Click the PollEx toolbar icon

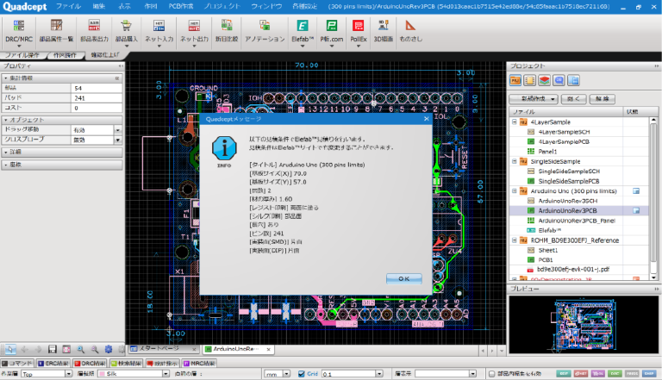click(x=358, y=31)
